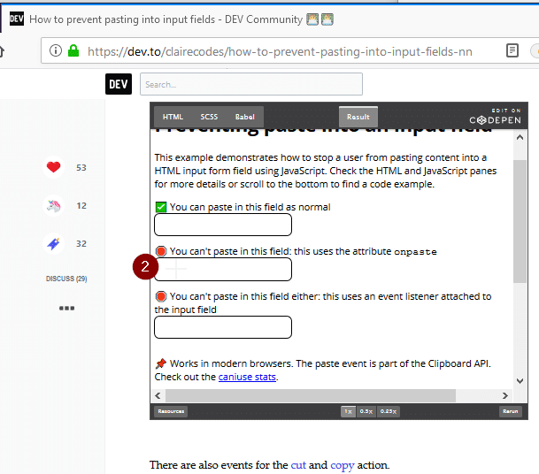Open the caniuse stats link

click(x=247, y=377)
